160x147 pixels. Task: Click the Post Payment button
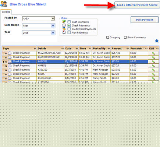coord(145,20)
